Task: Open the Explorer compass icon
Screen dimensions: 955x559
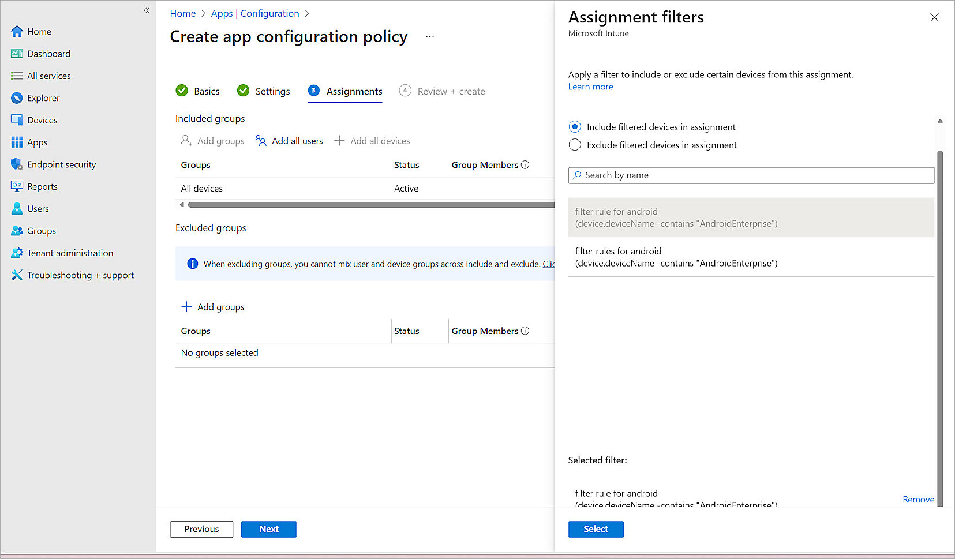Action: click(x=17, y=98)
